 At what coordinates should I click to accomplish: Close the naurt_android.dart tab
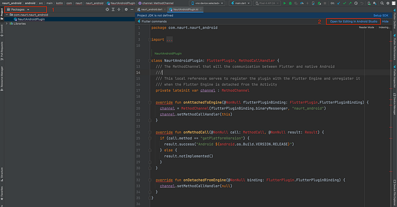(x=164, y=10)
